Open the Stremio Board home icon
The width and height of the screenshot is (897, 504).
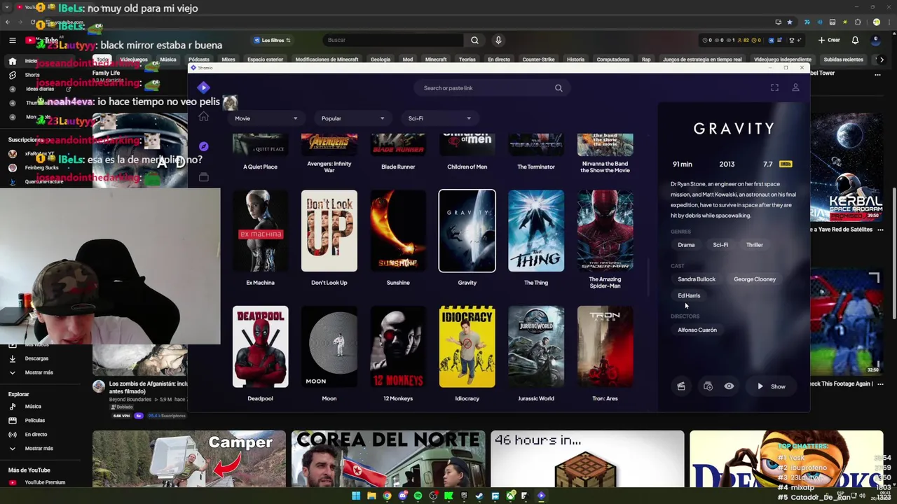coord(203,117)
